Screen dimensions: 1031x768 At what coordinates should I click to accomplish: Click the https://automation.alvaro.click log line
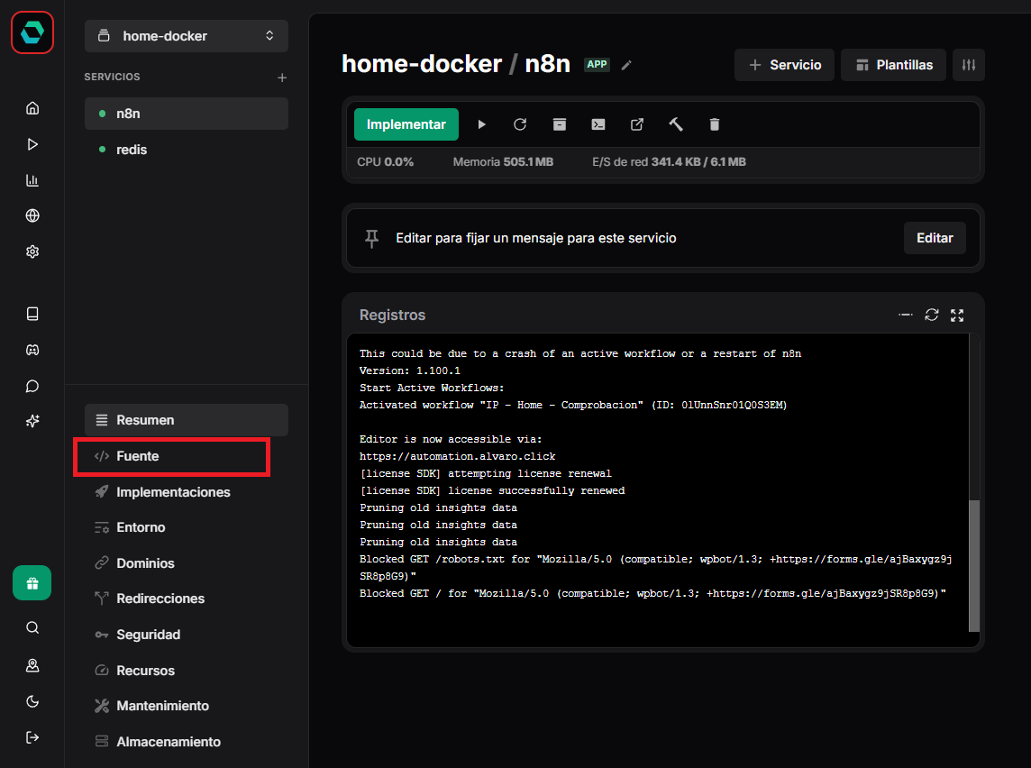tap(457, 456)
